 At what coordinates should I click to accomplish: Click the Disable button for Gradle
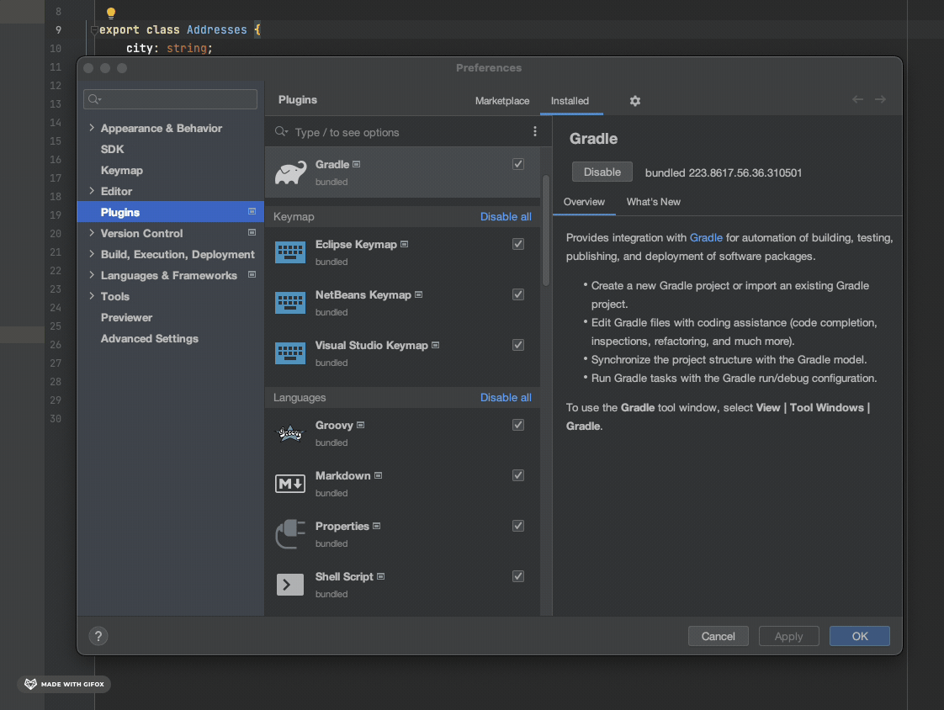tap(602, 172)
